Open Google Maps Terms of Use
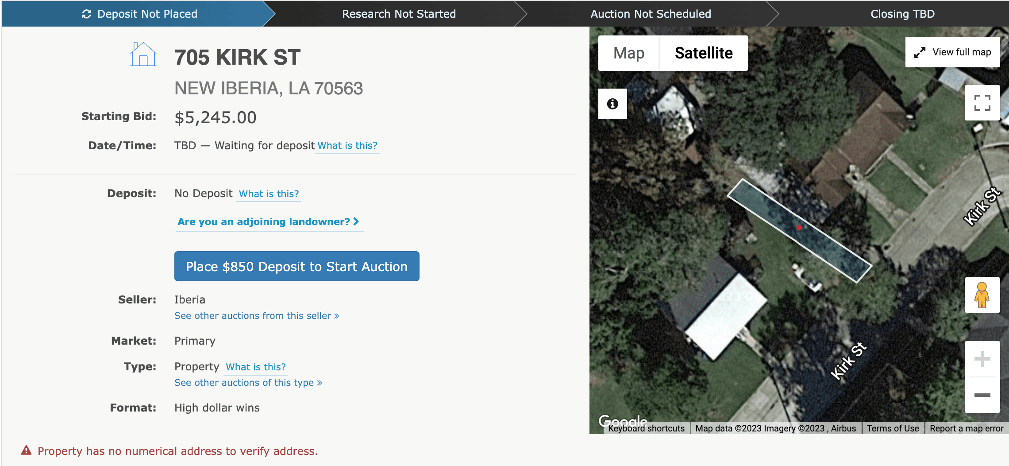This screenshot has width=1009, height=466. (x=893, y=428)
